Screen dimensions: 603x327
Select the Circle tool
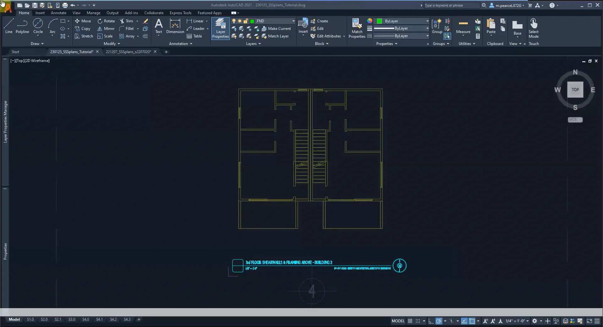point(38,26)
